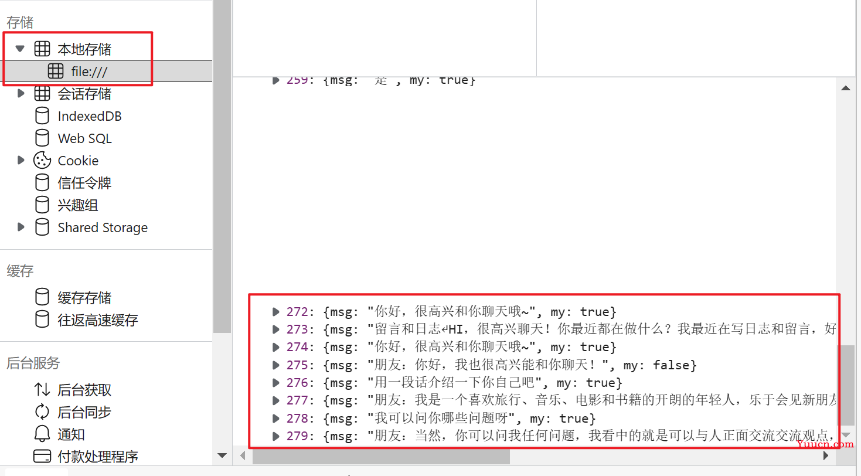Open 通知 under 后台服务
The image size is (861, 476).
point(71,434)
